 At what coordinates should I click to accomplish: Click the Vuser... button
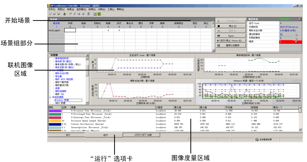pyautogui.click(x=231, y=36)
